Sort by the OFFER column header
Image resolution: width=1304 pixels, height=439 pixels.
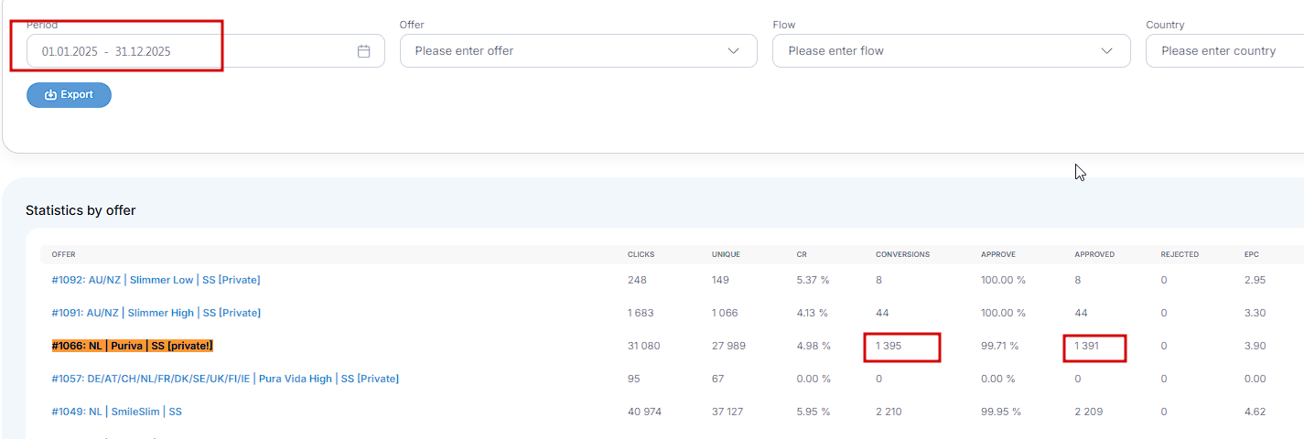tap(63, 254)
